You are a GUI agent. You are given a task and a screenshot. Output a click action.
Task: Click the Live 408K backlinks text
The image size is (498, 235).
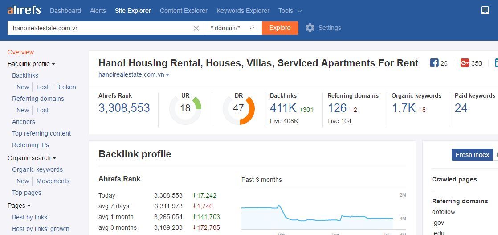(284, 121)
